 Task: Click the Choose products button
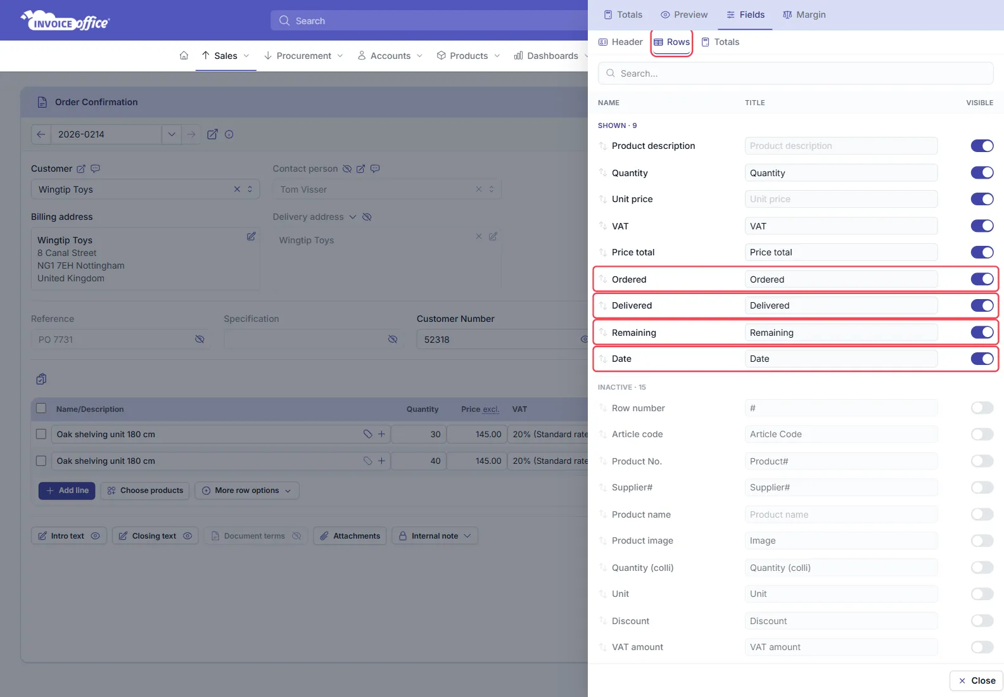[x=145, y=490]
